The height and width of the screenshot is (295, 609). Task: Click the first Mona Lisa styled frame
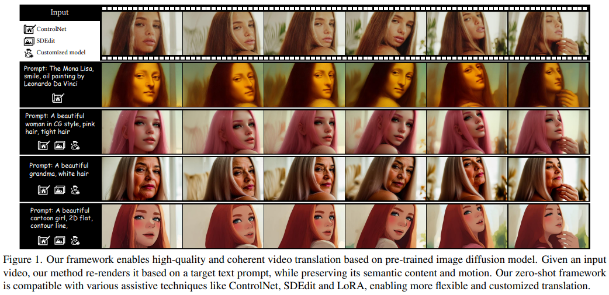click(142, 85)
